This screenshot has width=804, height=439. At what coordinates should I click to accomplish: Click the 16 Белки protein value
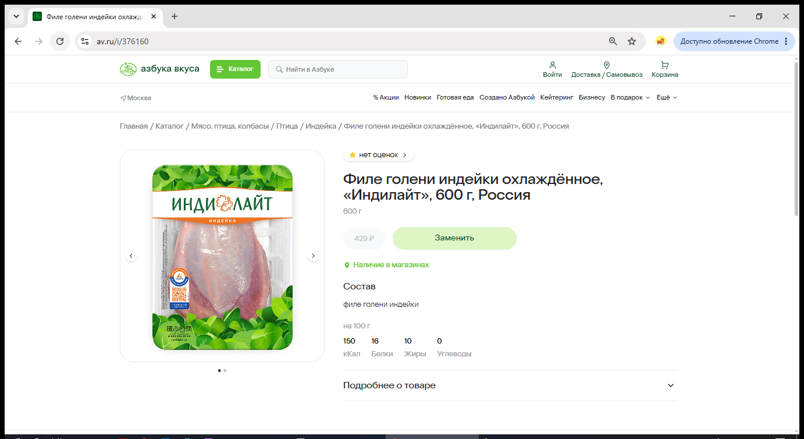pos(382,347)
